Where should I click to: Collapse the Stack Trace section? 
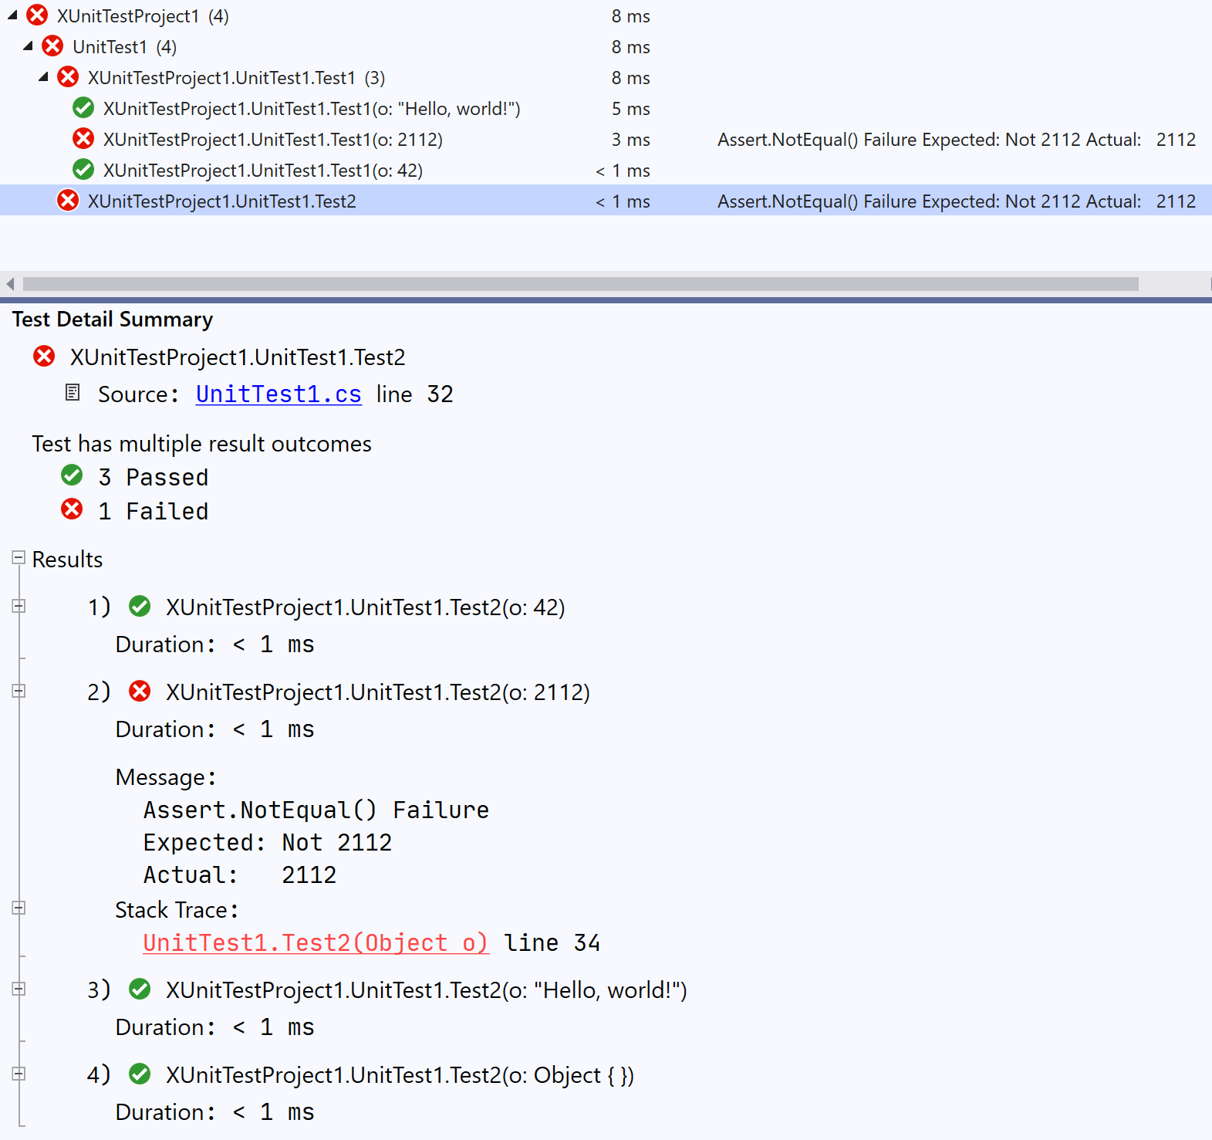coord(19,908)
